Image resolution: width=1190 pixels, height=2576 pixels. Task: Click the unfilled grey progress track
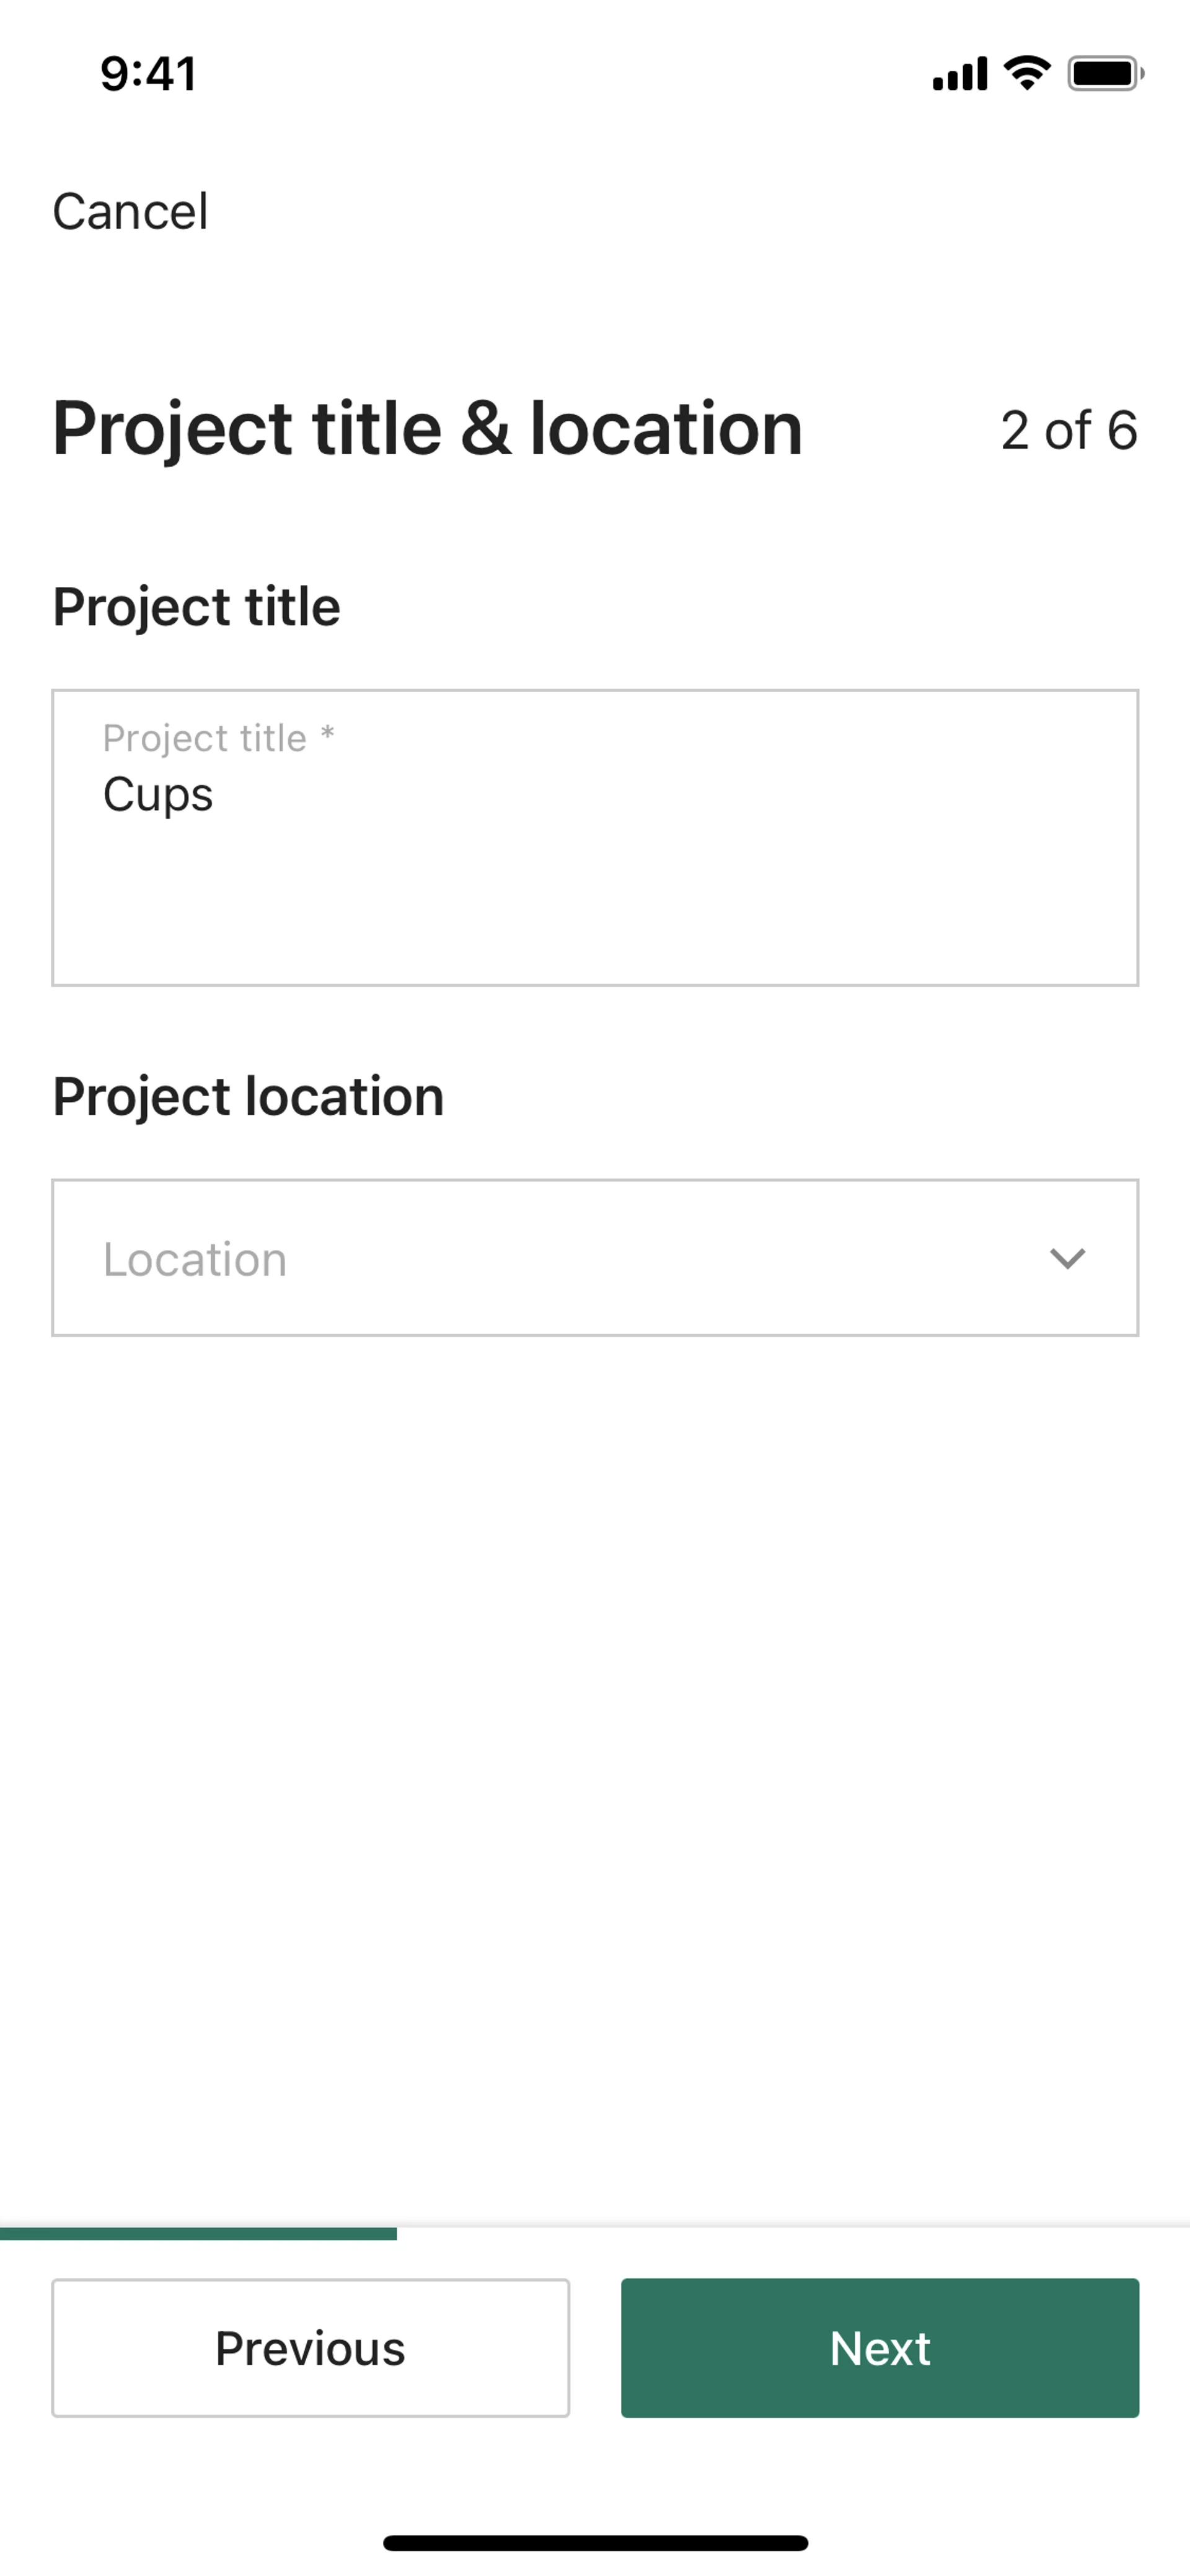click(x=792, y=2228)
